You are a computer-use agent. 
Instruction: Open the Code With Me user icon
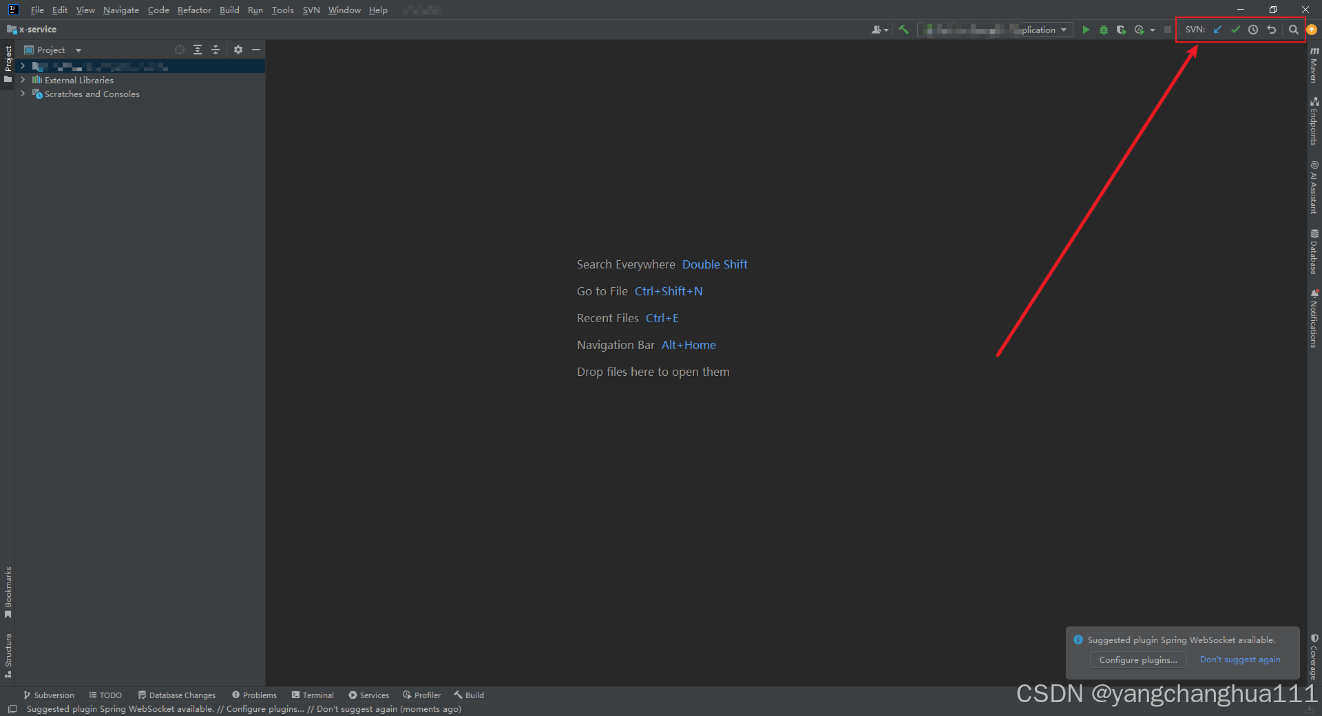pyautogui.click(x=879, y=30)
